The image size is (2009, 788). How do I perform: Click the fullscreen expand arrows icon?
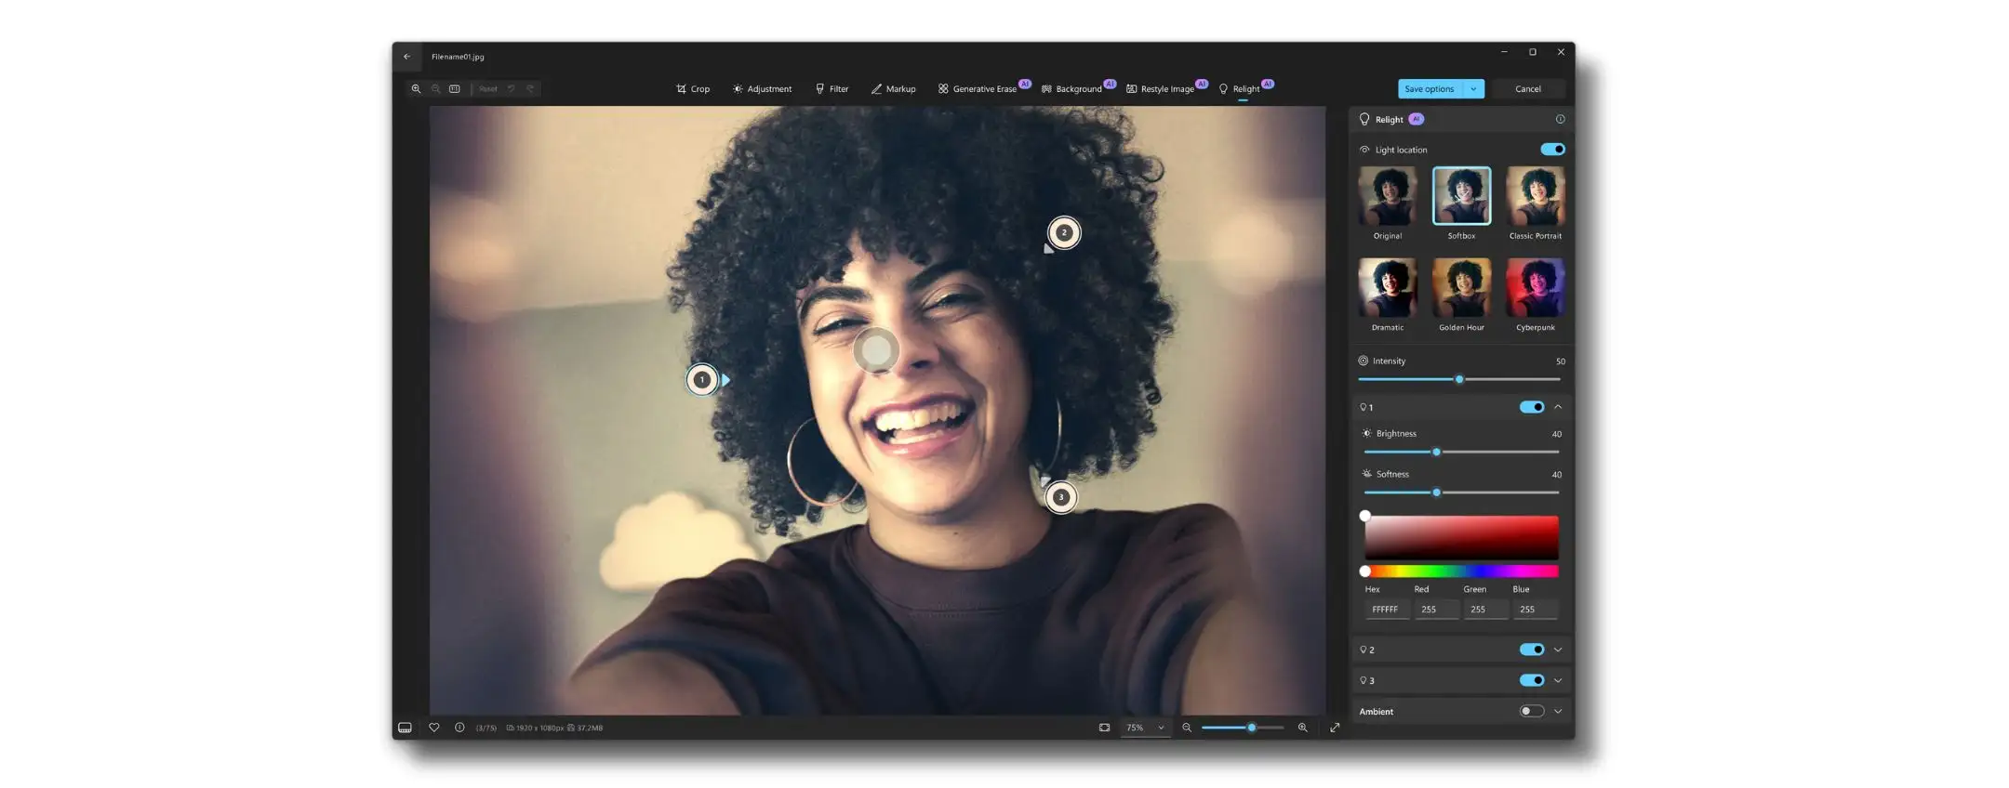(1335, 728)
